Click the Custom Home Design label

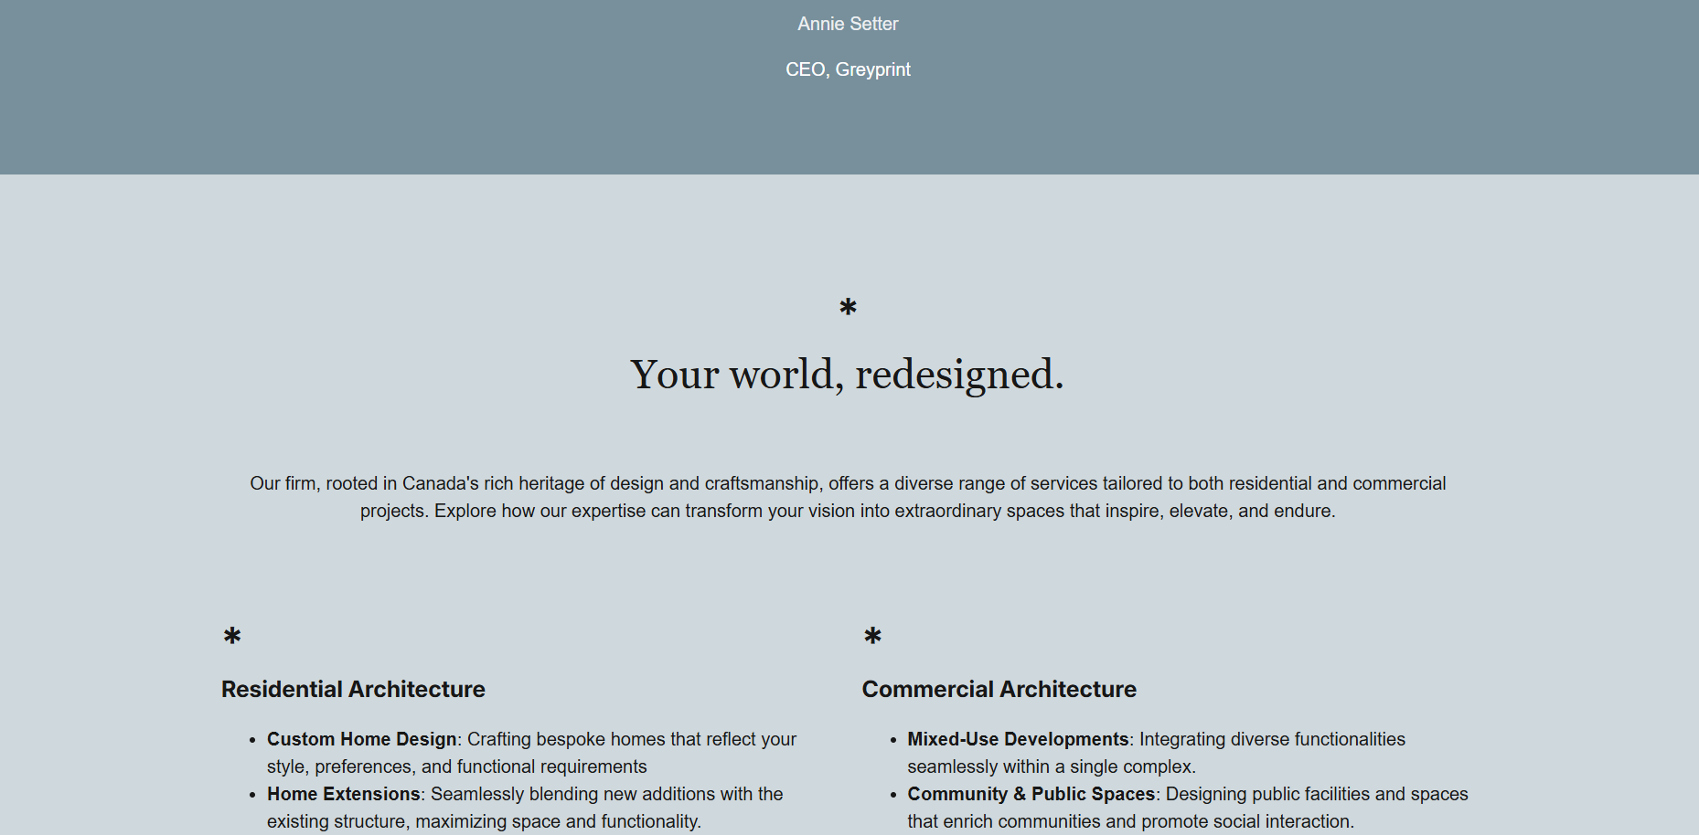click(x=361, y=739)
